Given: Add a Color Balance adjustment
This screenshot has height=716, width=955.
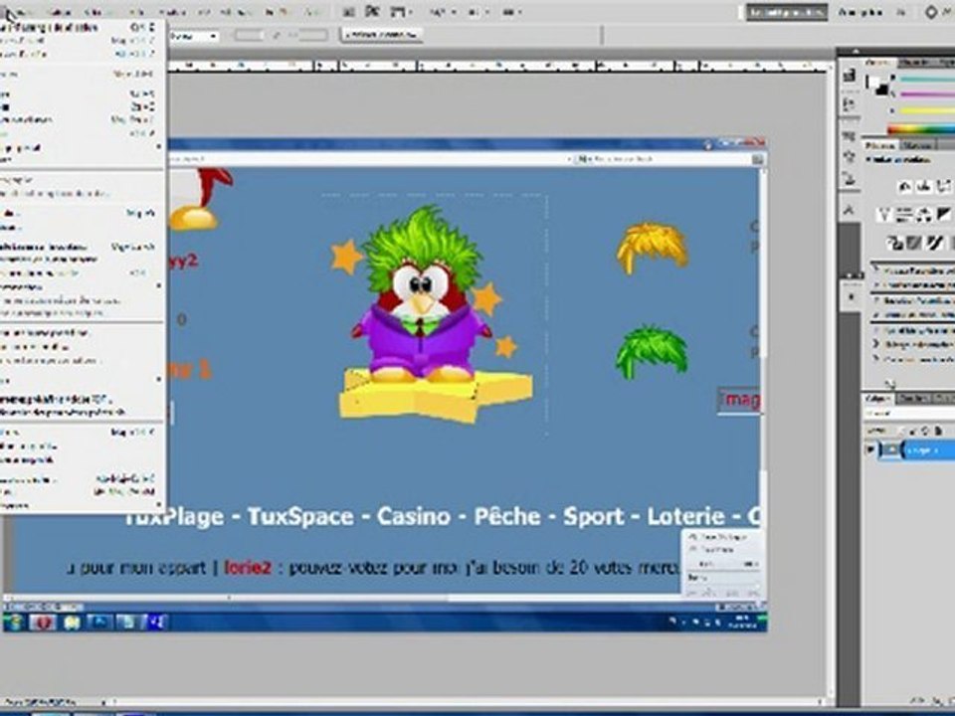Looking at the screenshot, I should 924,215.
